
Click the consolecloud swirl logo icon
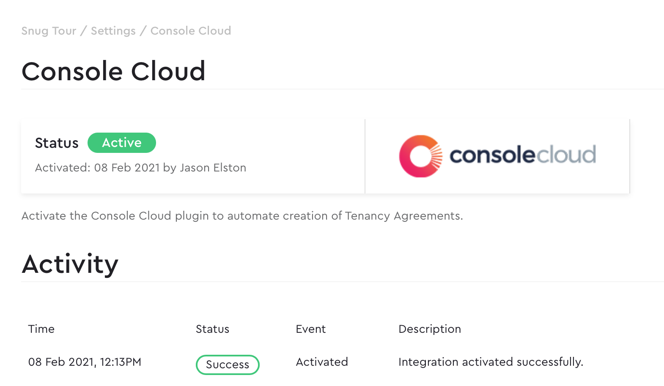coord(420,156)
